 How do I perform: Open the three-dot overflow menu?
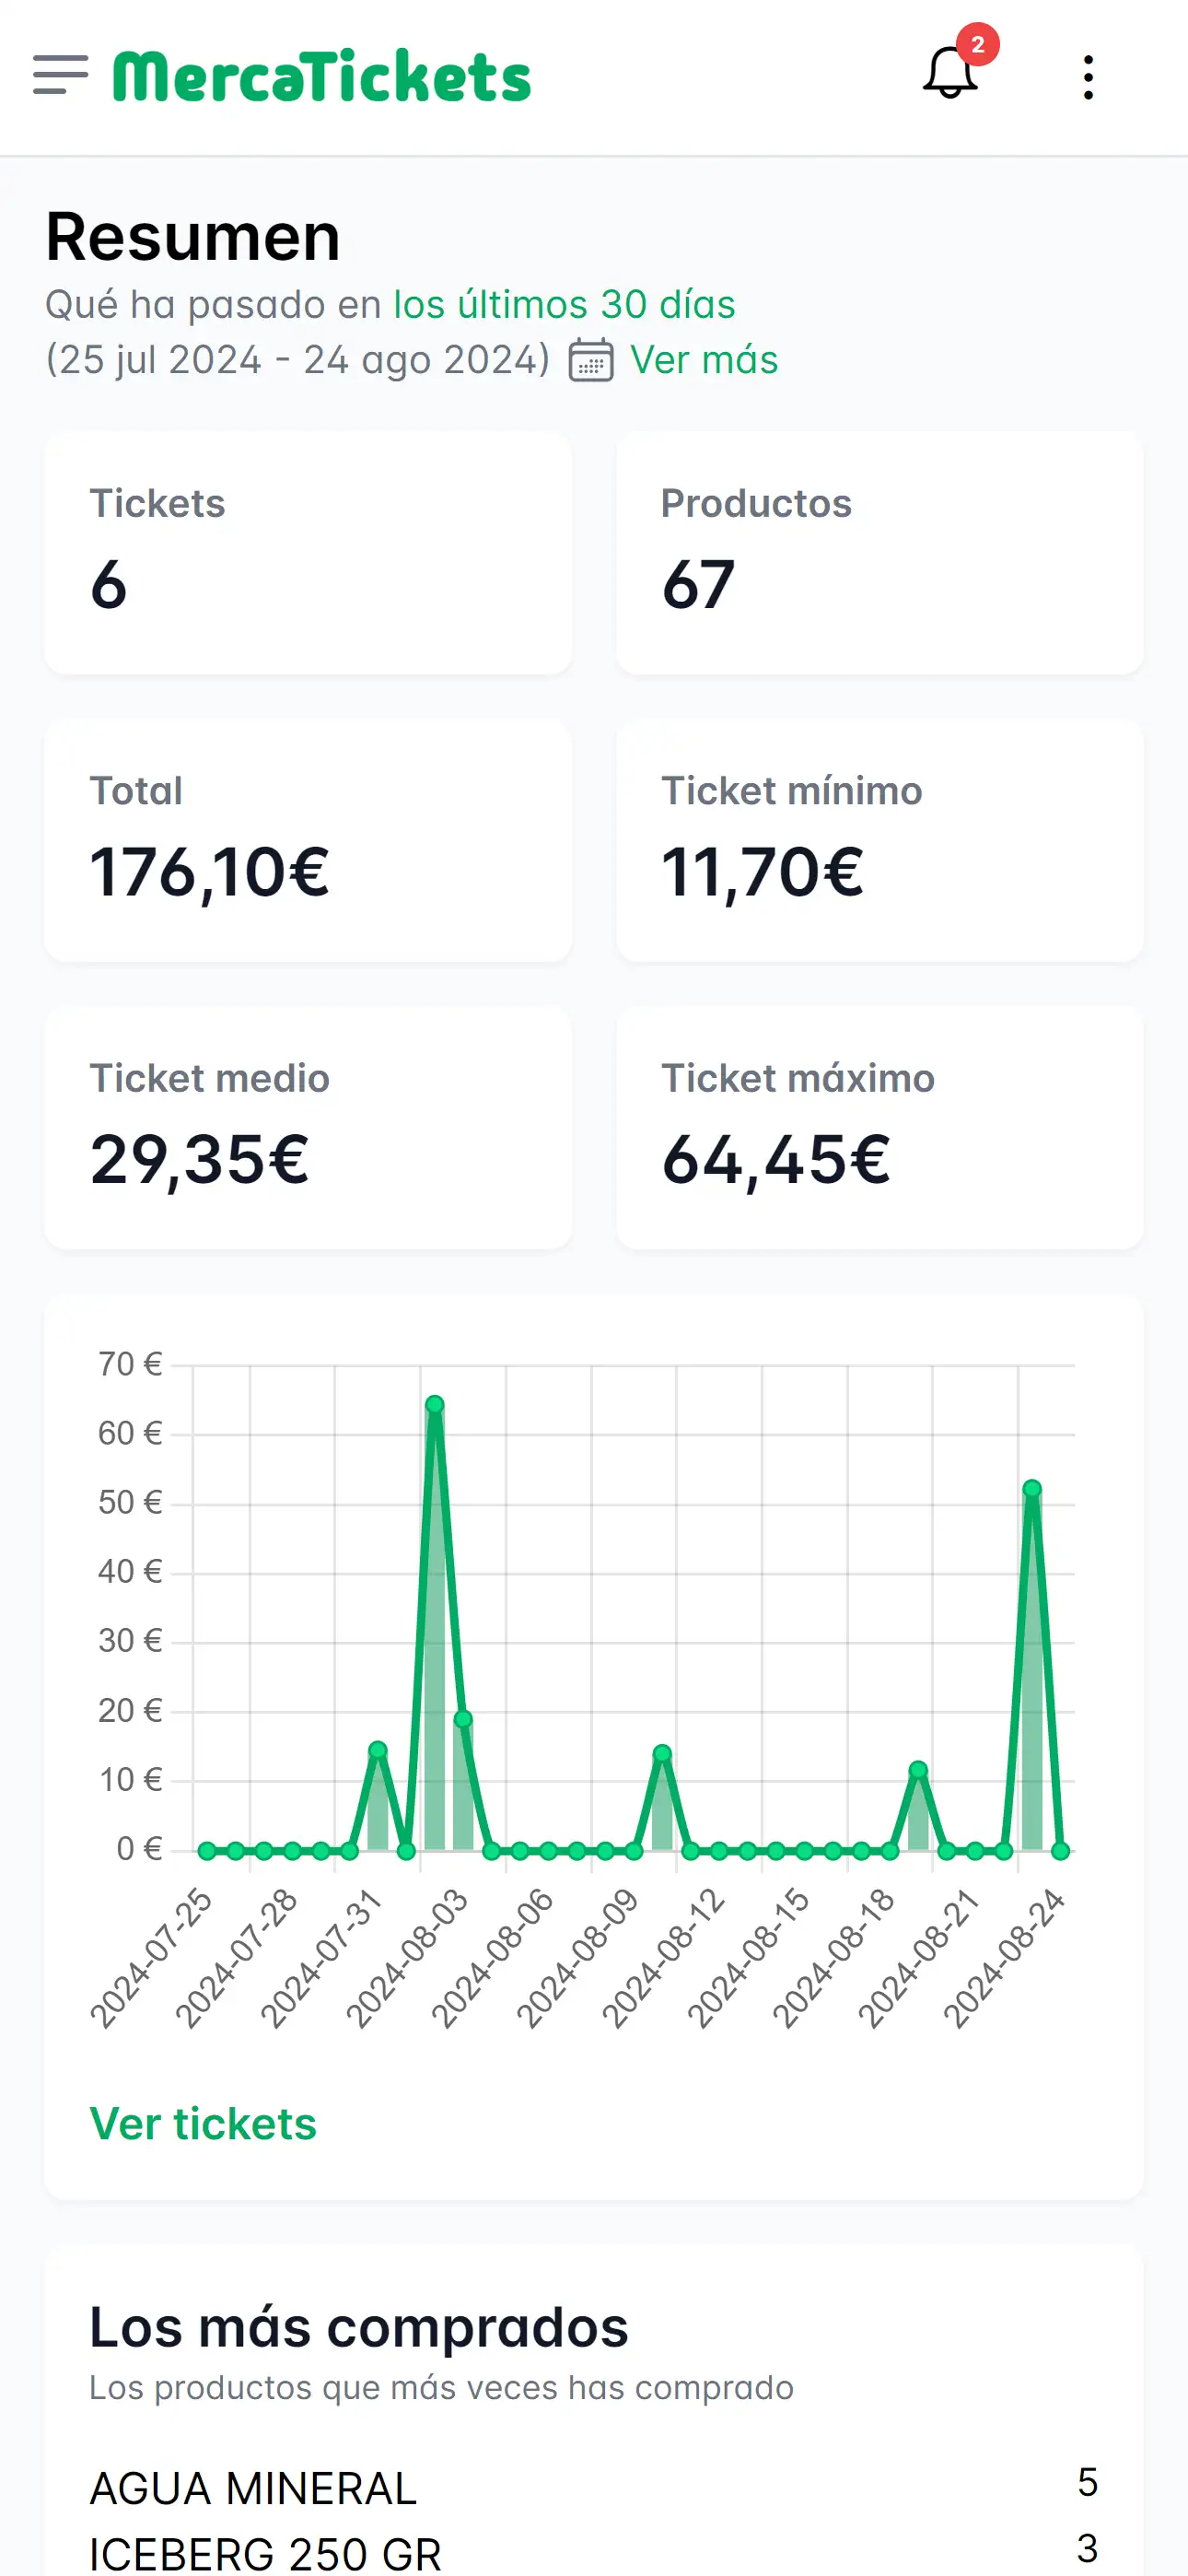click(x=1088, y=77)
